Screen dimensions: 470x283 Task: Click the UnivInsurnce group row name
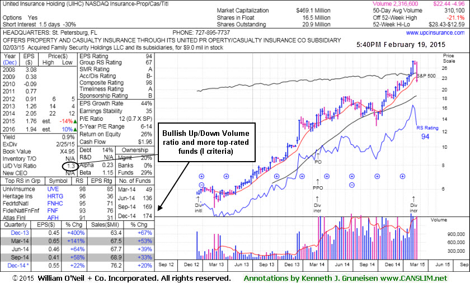(19, 189)
